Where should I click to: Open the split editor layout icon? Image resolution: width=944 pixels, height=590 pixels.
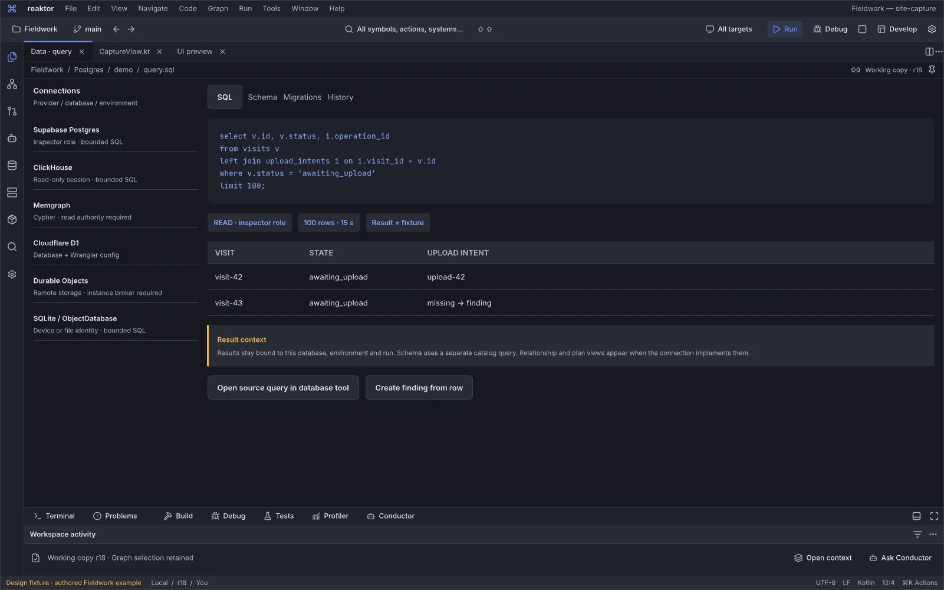click(x=929, y=51)
